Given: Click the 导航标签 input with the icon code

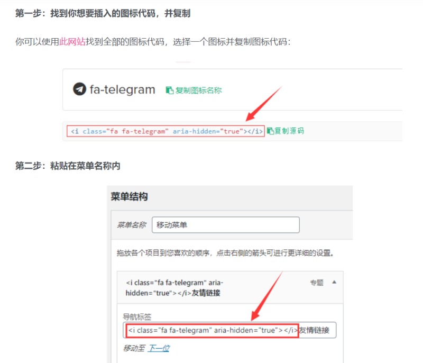Looking at the screenshot, I should click(231, 330).
